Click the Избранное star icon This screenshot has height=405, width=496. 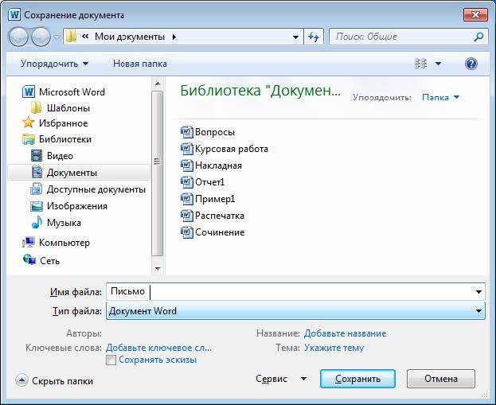click(x=28, y=123)
